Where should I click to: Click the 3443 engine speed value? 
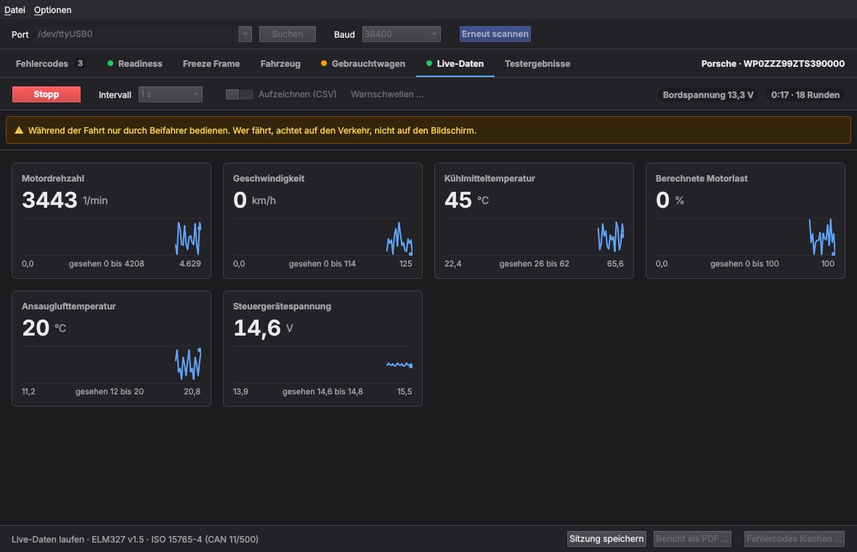click(x=49, y=200)
